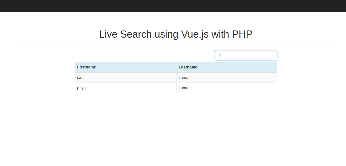346x166 pixels.
Task: Select the "kumar" last name cell
Action: tap(227, 88)
